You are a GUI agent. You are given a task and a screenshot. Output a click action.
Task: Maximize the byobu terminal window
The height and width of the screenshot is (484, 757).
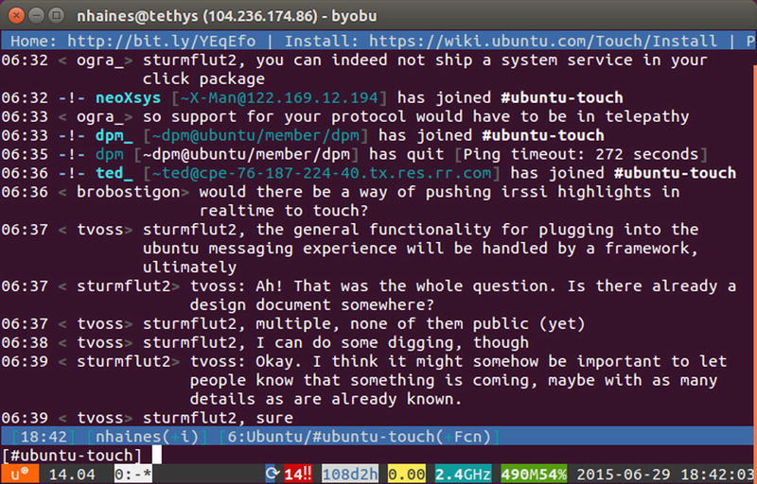click(57, 15)
